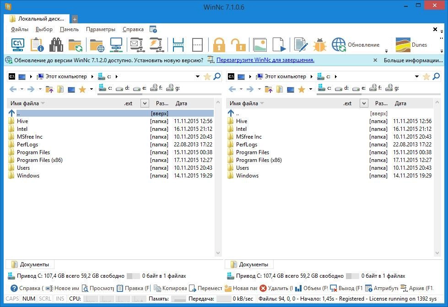Click the Копирование copy function-key button
Viewport: 448px width, 307px height.
point(170,288)
